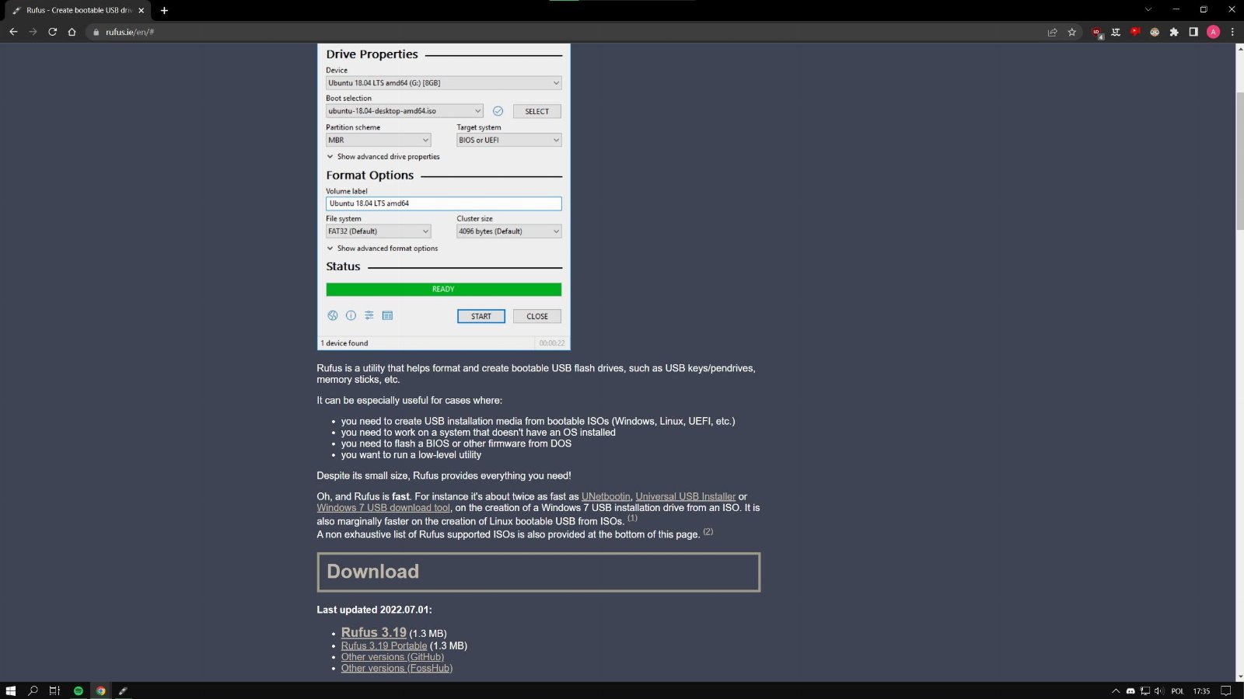Open the volume tray icon
This screenshot has height=699, width=1244.
1159,690
